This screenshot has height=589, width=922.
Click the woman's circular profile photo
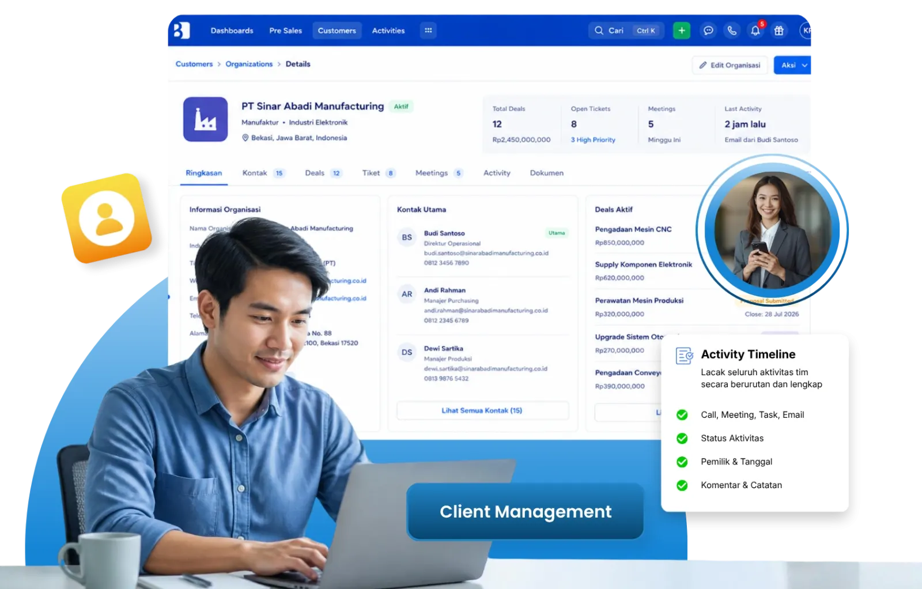tap(772, 230)
